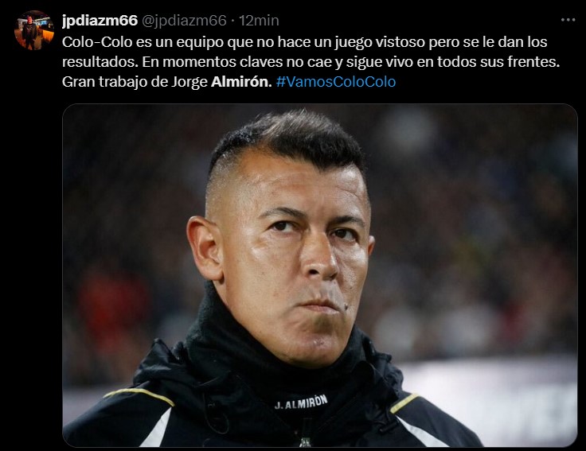Screen dimensions: 586x451
Task: Click "sigue vivo en todos sus frentes" text
Action: tap(452, 62)
